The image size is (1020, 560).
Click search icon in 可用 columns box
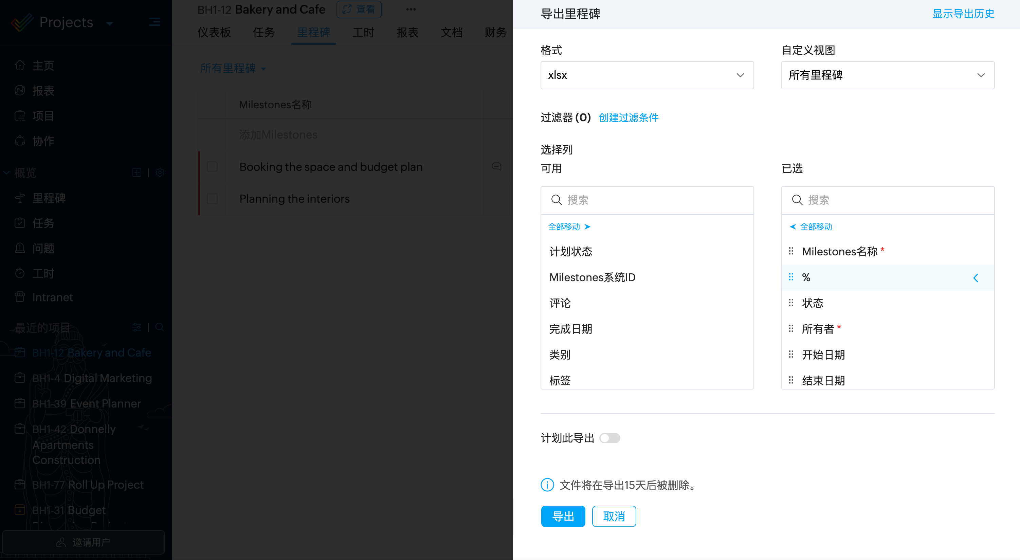pyautogui.click(x=556, y=200)
